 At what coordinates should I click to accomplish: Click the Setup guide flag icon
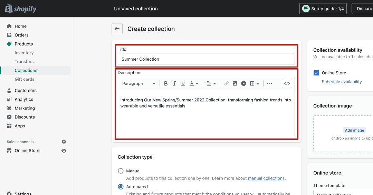[306, 9]
